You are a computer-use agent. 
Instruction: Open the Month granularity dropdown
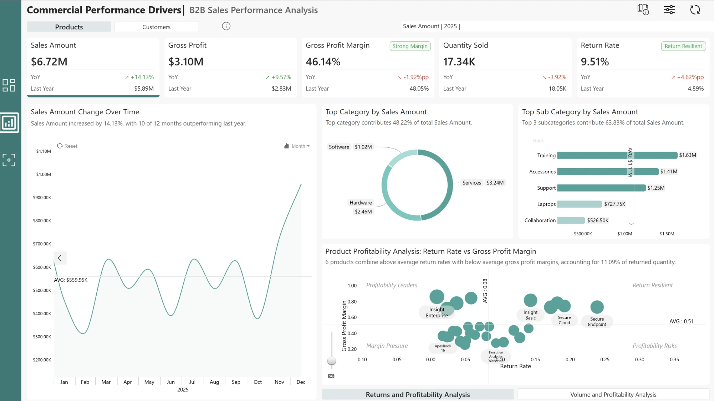click(296, 146)
